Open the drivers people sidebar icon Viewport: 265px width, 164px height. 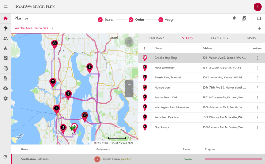[x=5, y=38]
